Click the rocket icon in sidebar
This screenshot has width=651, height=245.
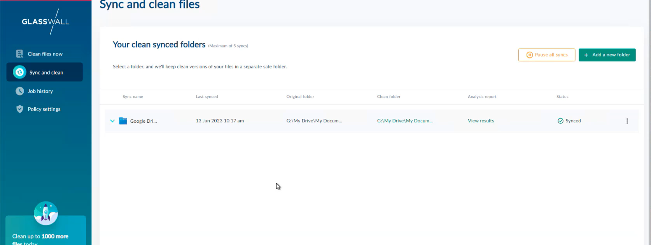point(46,213)
